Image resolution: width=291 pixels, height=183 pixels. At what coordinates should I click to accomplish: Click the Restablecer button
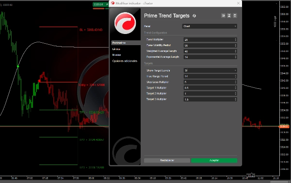click(x=167, y=160)
